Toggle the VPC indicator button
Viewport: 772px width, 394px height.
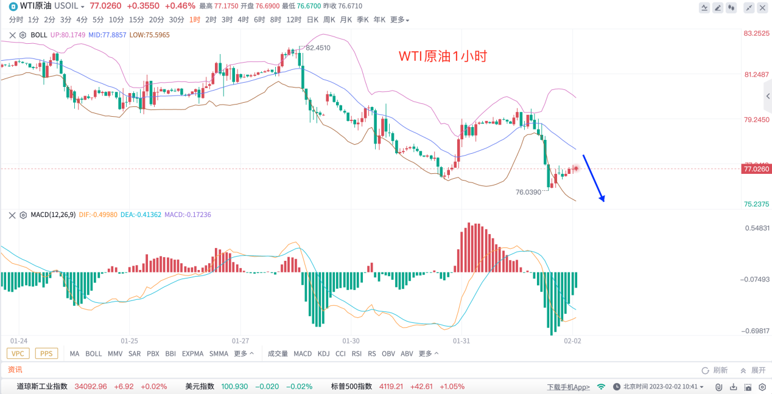pos(18,354)
